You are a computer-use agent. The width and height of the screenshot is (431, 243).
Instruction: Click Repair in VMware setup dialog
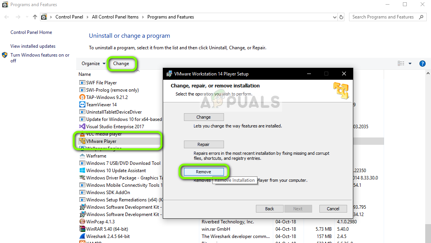point(204,144)
